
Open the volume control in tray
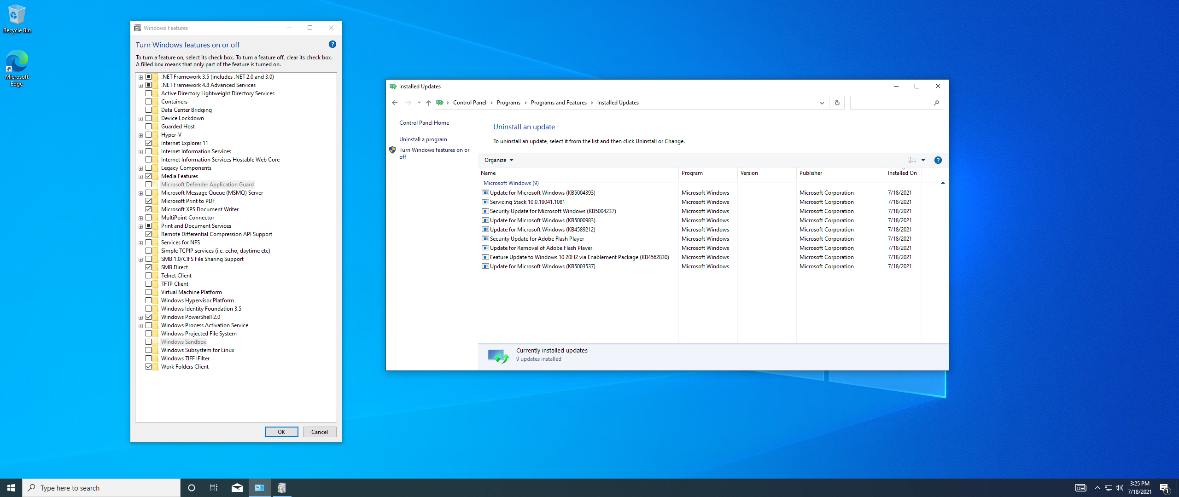coord(1120,488)
